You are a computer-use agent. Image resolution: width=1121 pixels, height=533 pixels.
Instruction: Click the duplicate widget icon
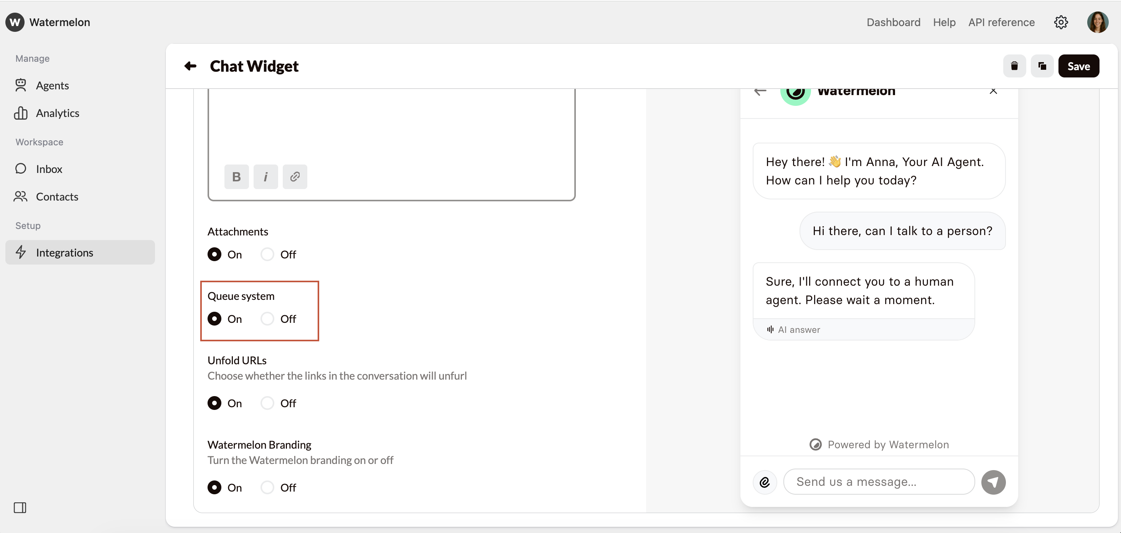click(1042, 66)
